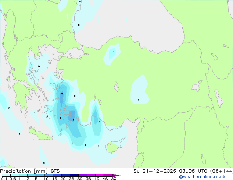
Task: Click the '3' precipitation value on map
Action: click(60, 118)
